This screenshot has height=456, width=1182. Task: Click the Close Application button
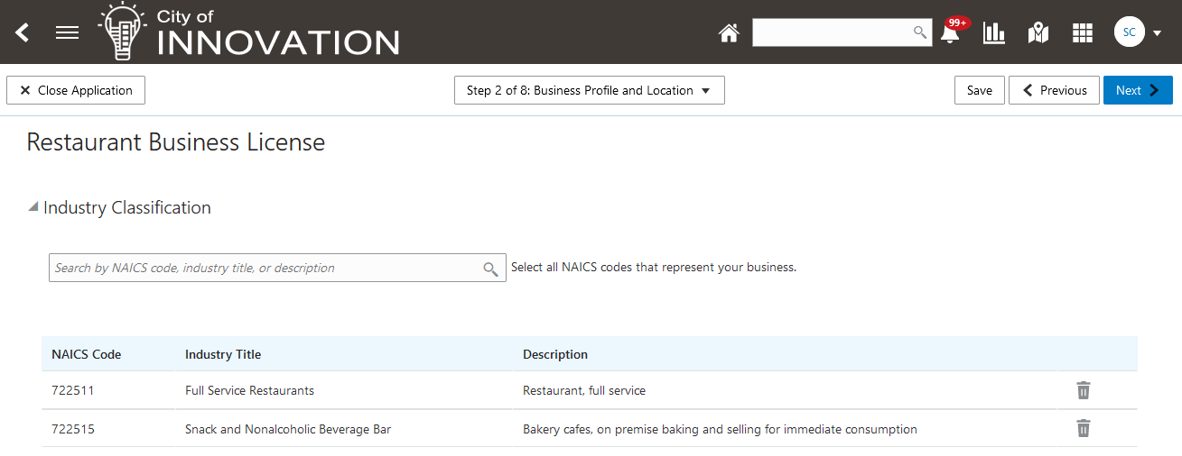click(x=76, y=90)
